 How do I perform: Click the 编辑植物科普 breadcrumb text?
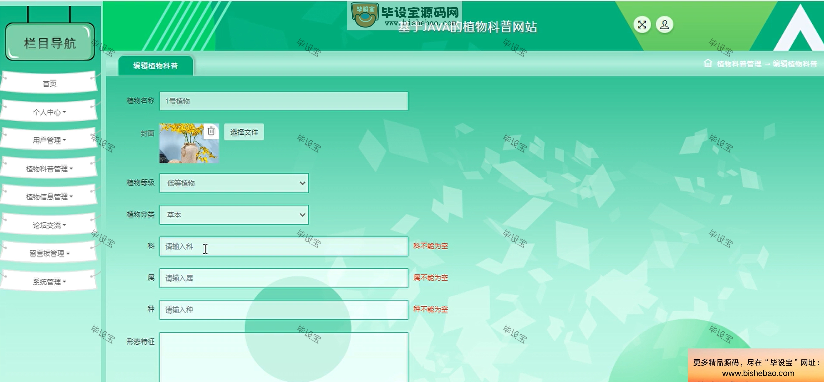[x=794, y=64]
